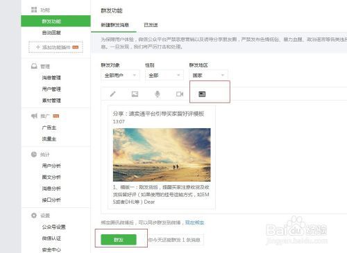Select the voice microphone icon
The height and width of the screenshot is (253, 347).
(158, 94)
